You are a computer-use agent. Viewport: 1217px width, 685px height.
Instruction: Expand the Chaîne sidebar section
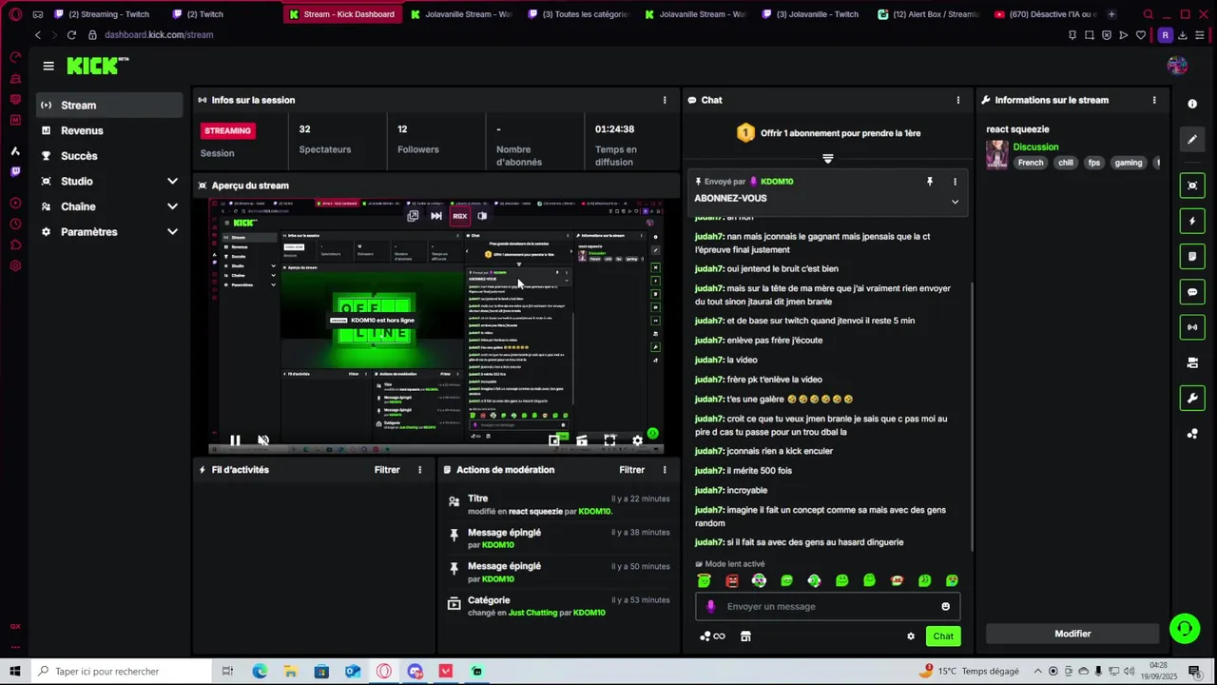[109, 206]
